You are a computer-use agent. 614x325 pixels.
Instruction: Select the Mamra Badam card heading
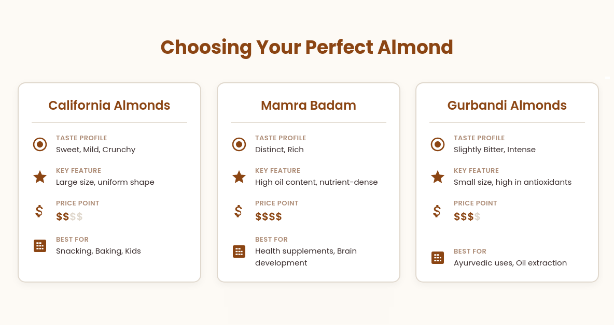(309, 105)
